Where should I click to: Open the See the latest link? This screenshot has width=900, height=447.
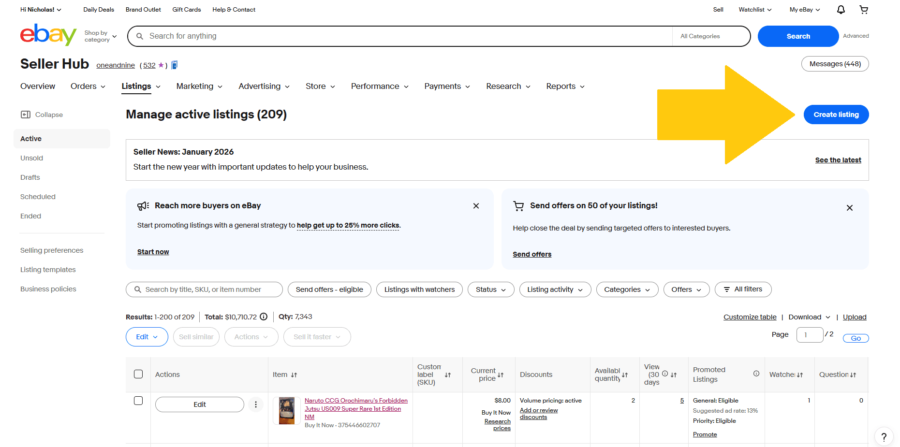coord(838,159)
